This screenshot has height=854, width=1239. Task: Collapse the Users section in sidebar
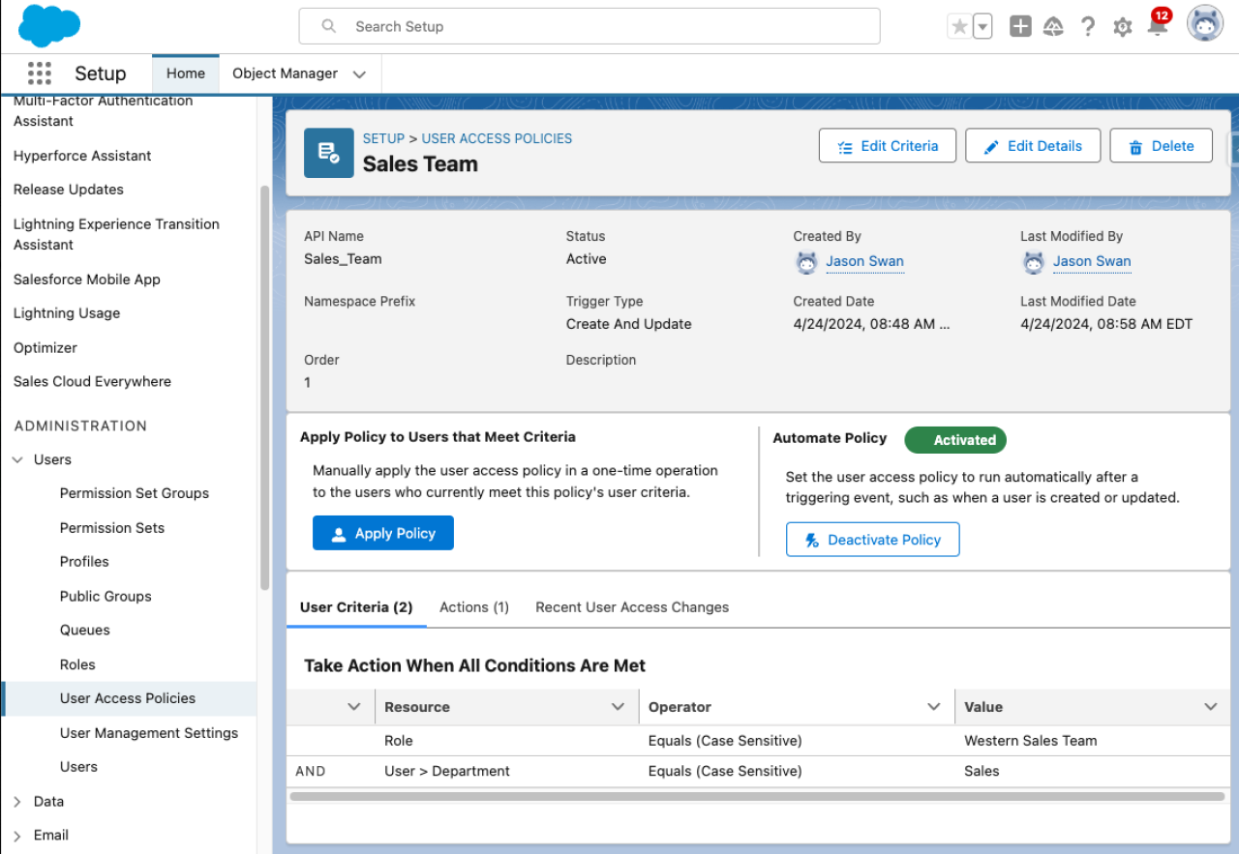[17, 459]
